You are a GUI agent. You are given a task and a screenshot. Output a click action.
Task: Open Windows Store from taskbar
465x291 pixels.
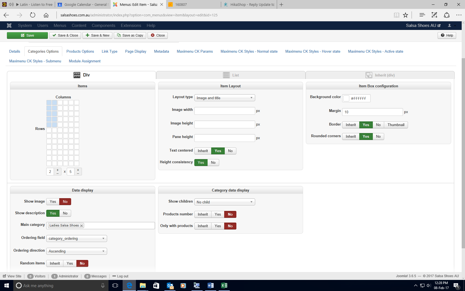pyautogui.click(x=156, y=285)
